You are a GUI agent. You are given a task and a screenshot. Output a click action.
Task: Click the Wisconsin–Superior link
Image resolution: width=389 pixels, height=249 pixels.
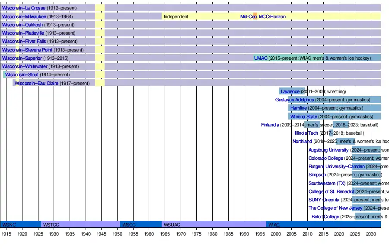(22, 58)
